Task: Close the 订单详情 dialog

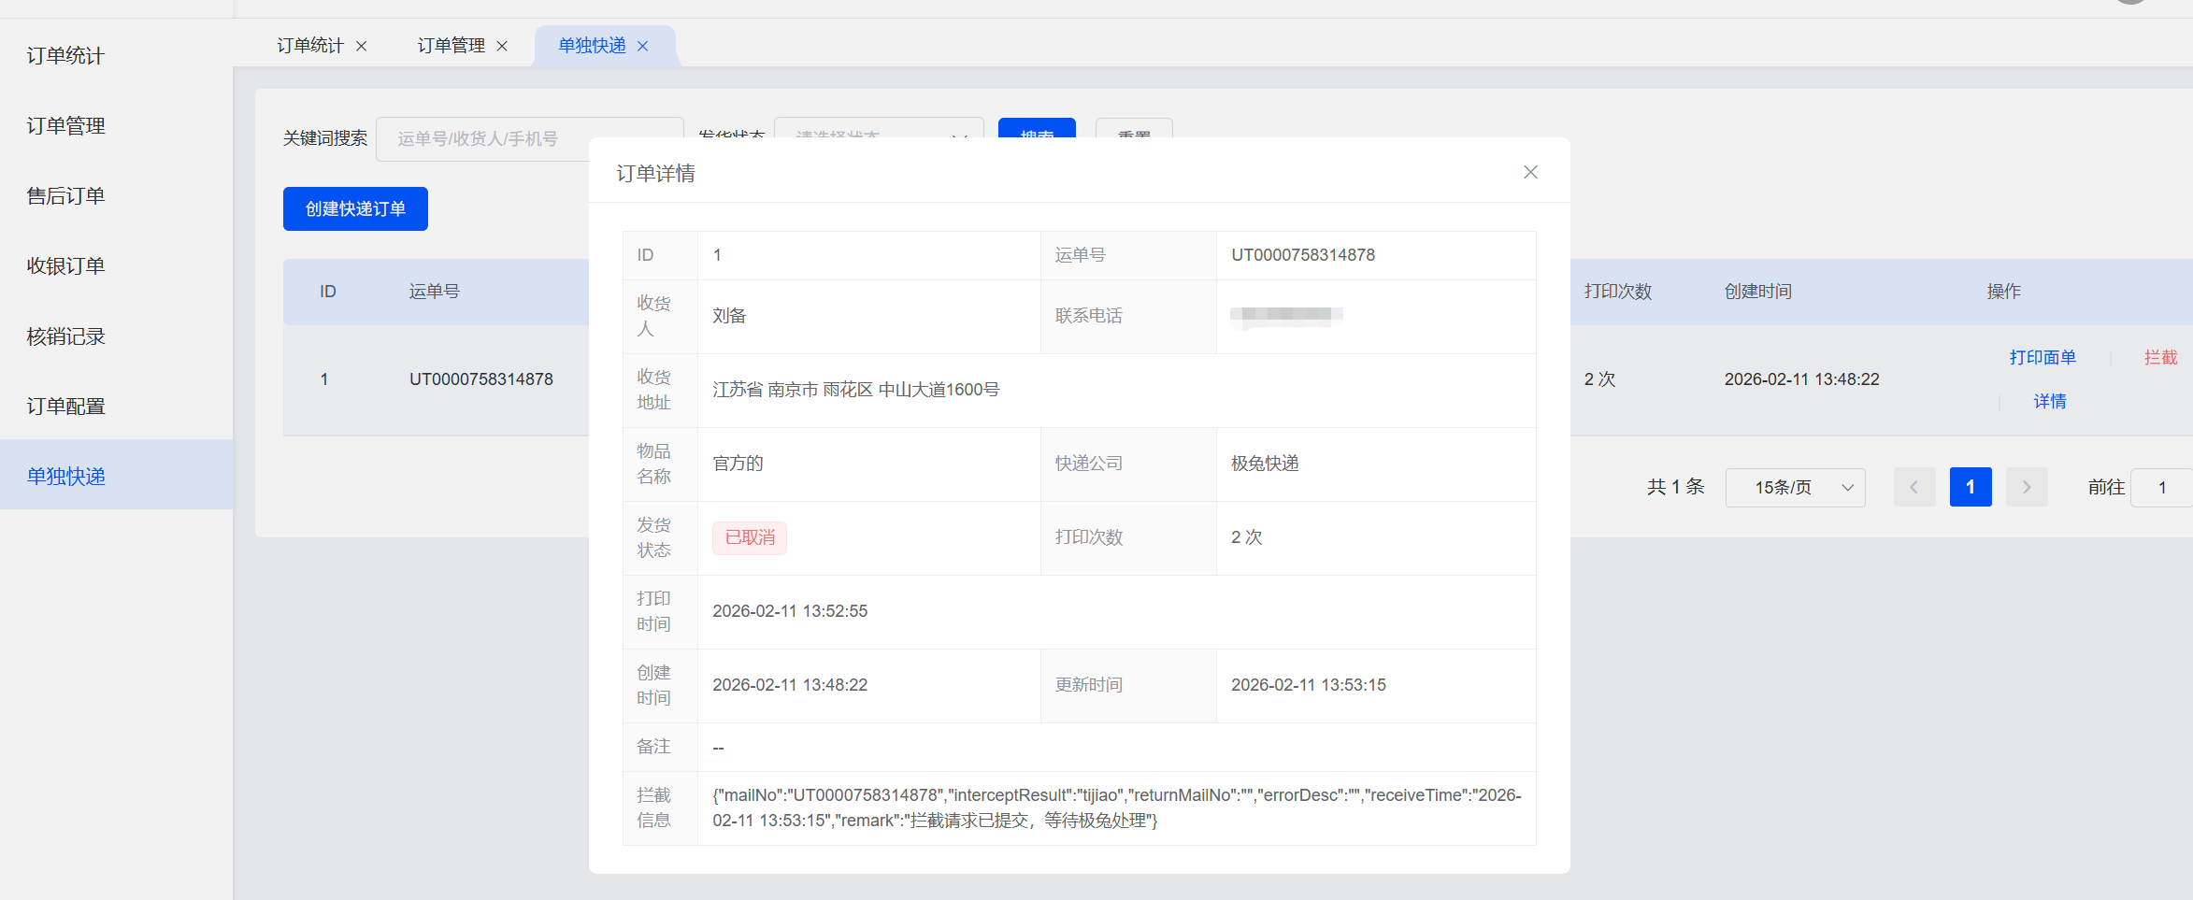Action: [1530, 172]
